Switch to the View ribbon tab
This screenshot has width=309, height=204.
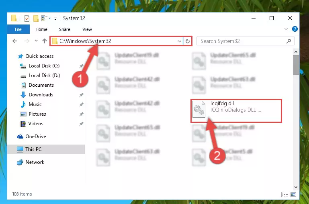[x=87, y=29]
